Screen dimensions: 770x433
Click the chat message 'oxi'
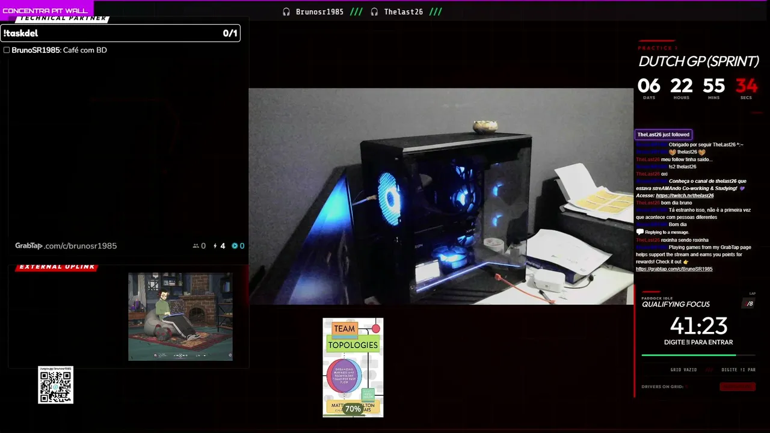click(x=664, y=174)
